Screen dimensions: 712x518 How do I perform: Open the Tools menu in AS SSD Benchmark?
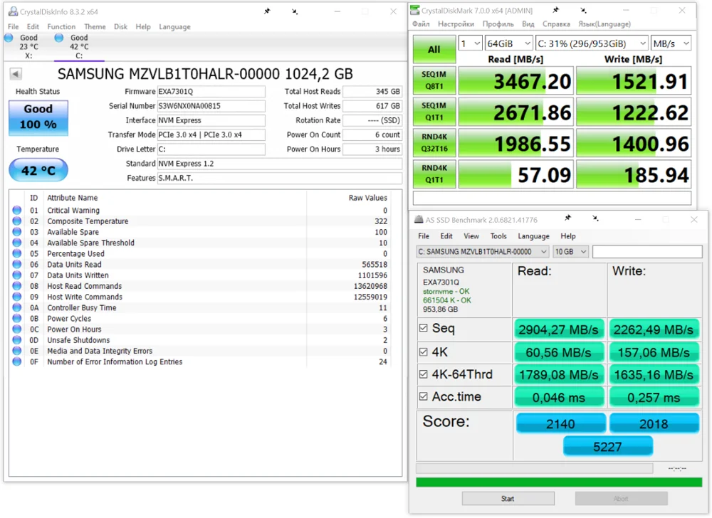click(x=498, y=236)
